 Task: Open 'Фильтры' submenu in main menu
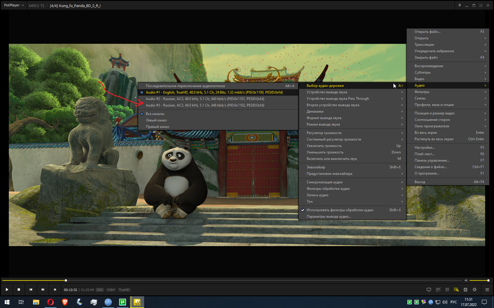(448, 92)
